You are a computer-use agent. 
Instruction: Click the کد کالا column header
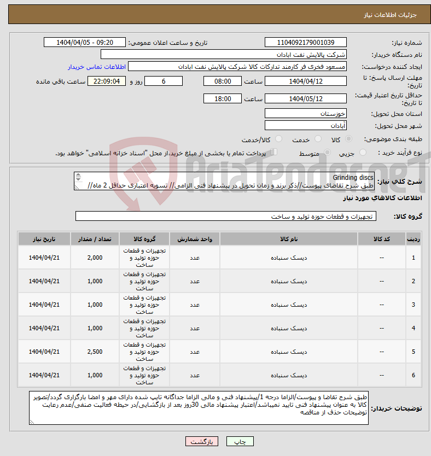click(382, 239)
